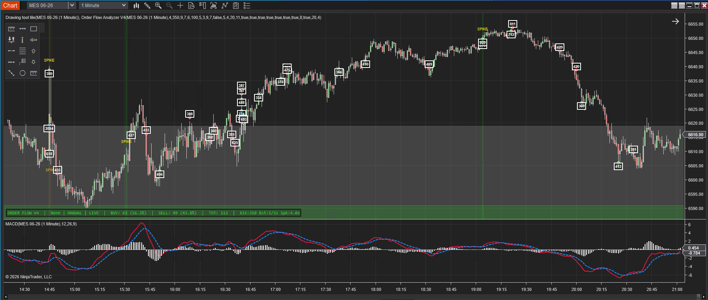Viewport: 708px width, 300px height.
Task: Select the region highlight tool
Action: point(34,40)
